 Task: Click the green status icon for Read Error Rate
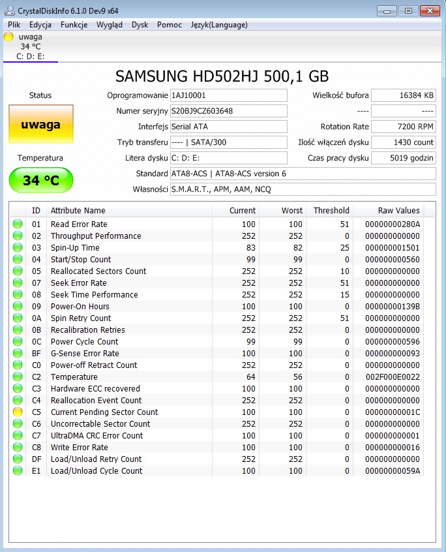coord(18,224)
